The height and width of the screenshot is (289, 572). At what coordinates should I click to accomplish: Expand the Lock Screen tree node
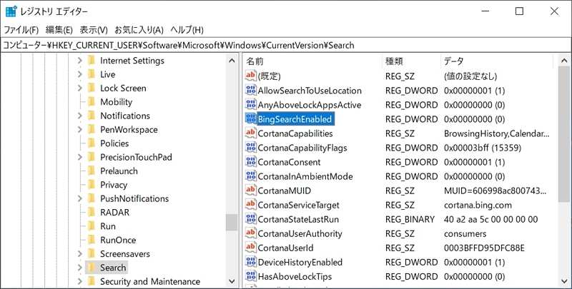coord(80,88)
